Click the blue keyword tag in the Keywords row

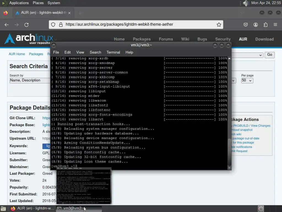point(46,146)
